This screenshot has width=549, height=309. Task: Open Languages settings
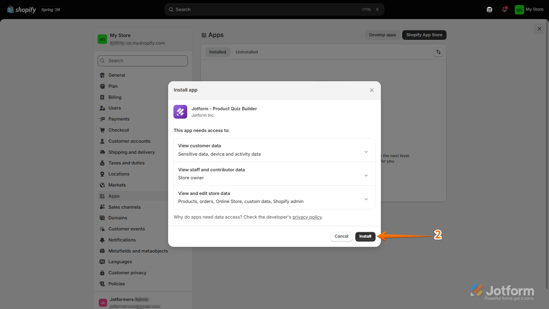(x=142, y=262)
